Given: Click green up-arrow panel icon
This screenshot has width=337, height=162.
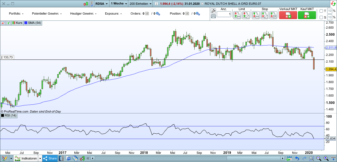Looking at the screenshot, I should pyautogui.click(x=8, y=23).
